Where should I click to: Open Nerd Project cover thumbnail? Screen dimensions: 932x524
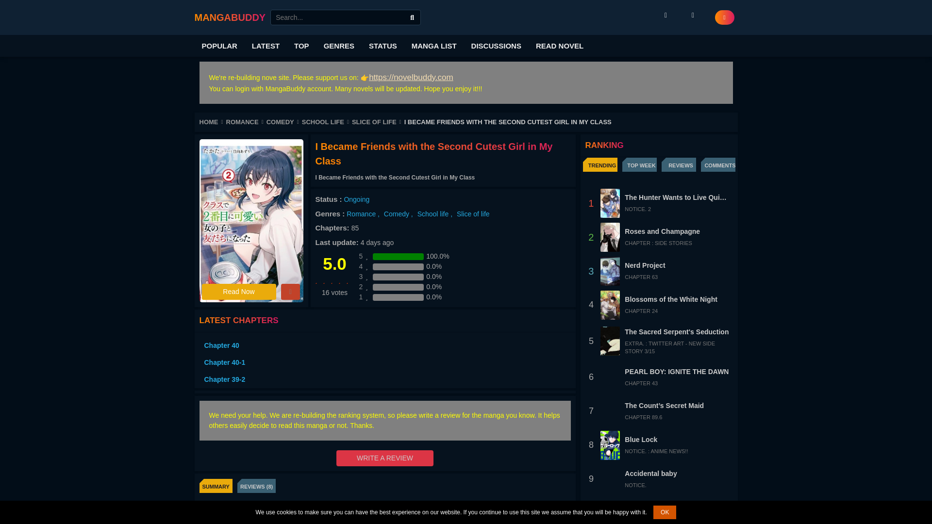pos(610,271)
